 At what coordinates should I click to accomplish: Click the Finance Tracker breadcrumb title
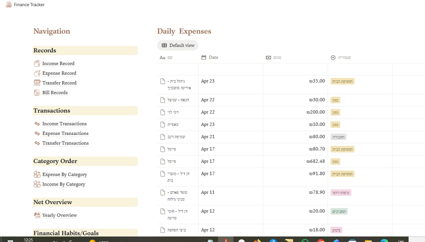[x=29, y=5]
